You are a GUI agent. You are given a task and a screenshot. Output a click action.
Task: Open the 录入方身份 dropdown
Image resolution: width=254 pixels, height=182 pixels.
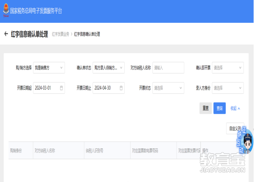pyautogui.click(x=228, y=88)
